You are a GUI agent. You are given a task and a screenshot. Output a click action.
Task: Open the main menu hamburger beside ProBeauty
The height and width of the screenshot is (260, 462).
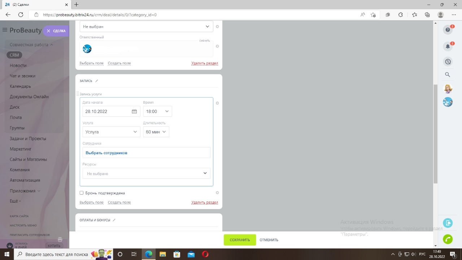[5, 30]
